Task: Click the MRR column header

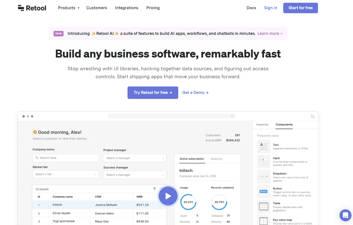Action: click(139, 197)
